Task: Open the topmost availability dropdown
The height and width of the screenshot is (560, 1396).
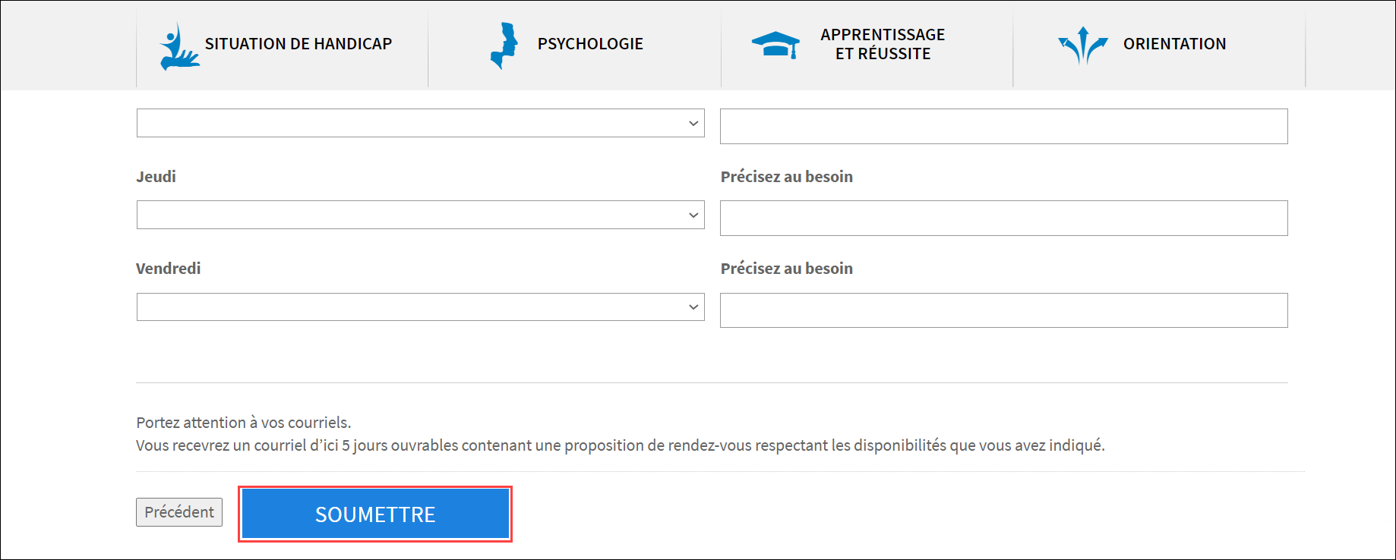Action: [x=421, y=123]
